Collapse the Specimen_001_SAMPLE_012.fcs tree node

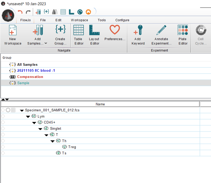(x=22, y=110)
